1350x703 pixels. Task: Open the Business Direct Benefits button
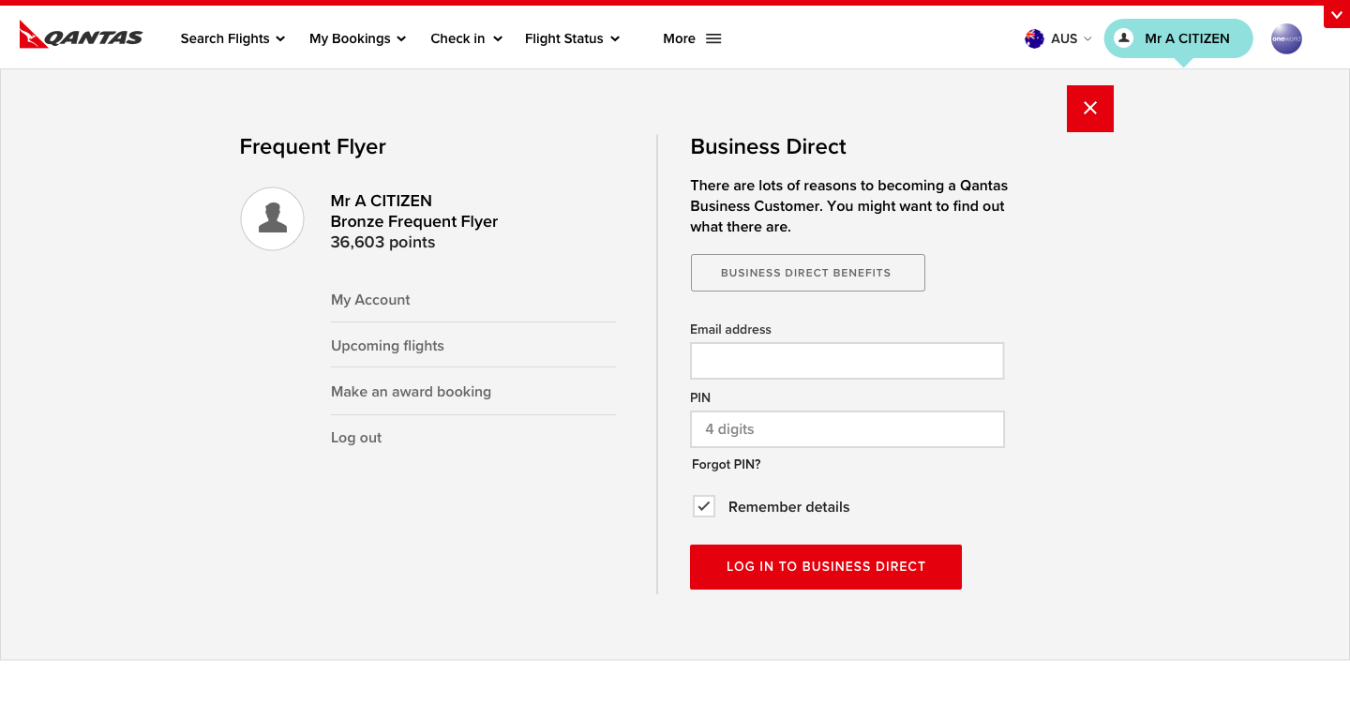pos(807,273)
